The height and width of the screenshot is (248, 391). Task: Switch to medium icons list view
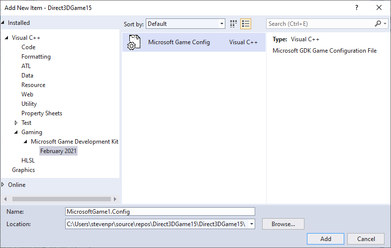tap(246, 24)
